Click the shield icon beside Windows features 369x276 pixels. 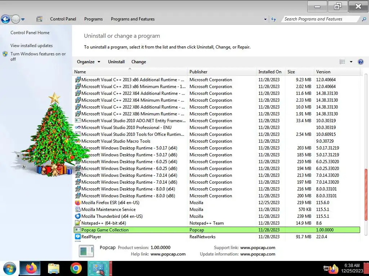[5, 54]
